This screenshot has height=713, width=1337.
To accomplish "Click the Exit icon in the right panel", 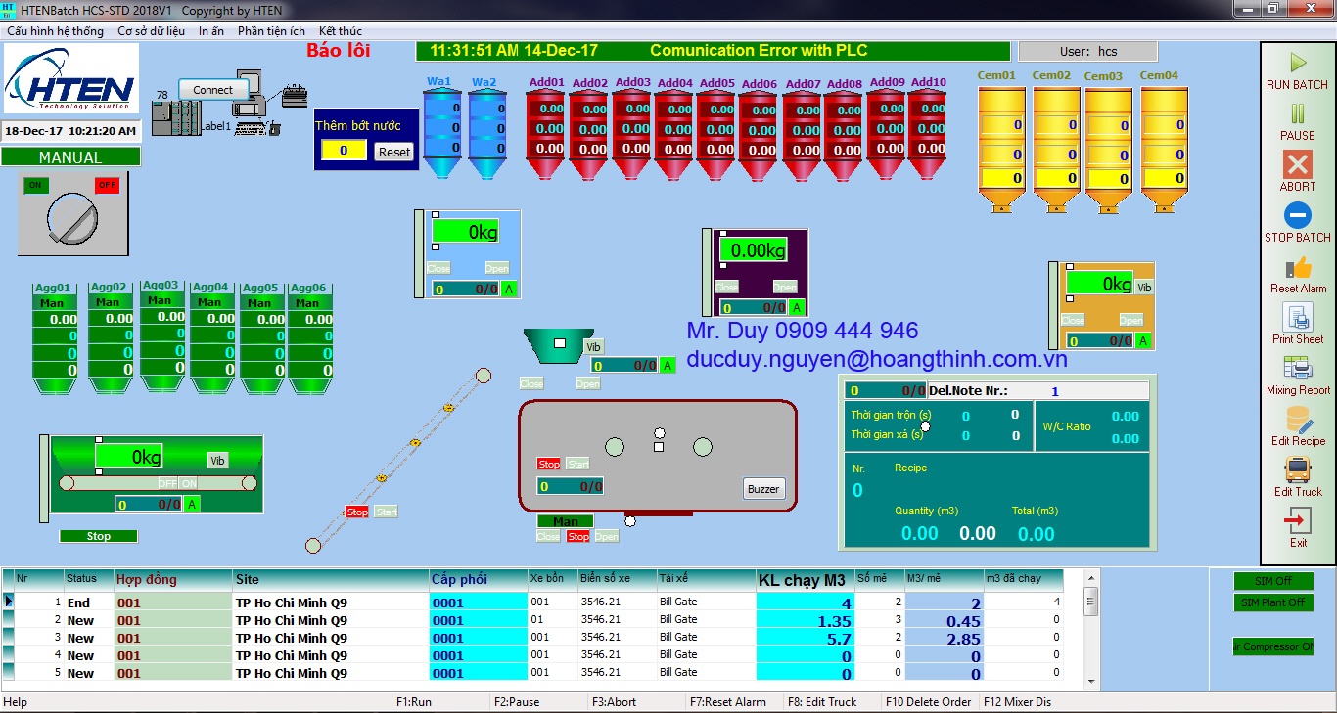I will [1298, 521].
